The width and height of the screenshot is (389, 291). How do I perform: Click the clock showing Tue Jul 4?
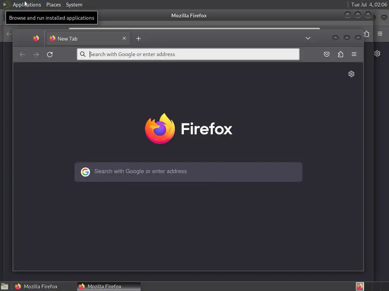tap(369, 5)
